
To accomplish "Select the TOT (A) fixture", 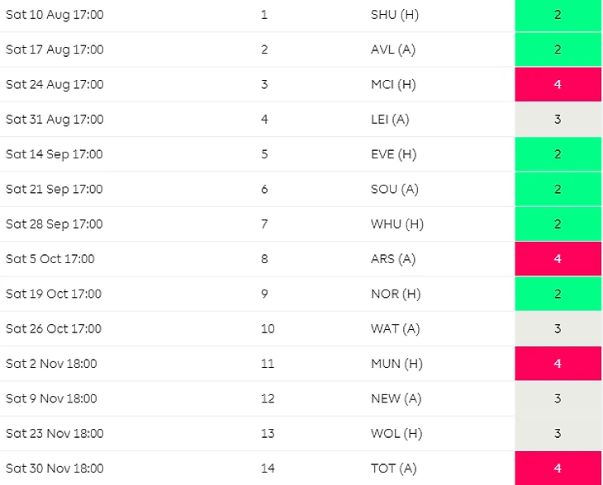I will coord(394,469).
